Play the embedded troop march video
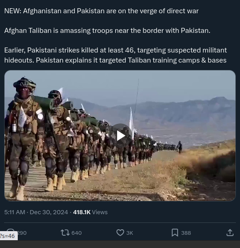The width and height of the screenshot is (240, 248). coord(121,136)
